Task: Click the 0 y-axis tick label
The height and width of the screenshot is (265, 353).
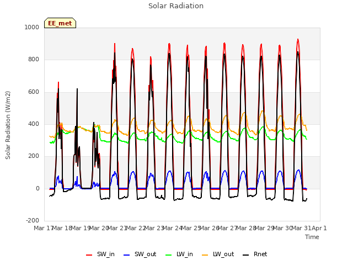Action: click(x=38, y=189)
